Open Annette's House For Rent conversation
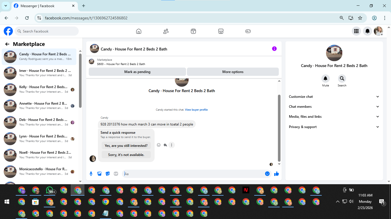 point(39,106)
